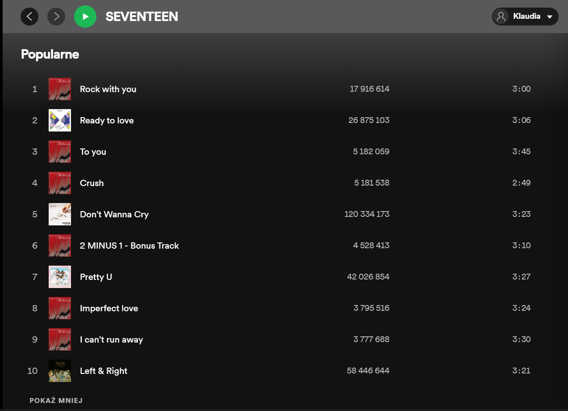Viewport: 568px width, 411px height.
Task: Click the Left & Right album cover
Action: point(60,371)
